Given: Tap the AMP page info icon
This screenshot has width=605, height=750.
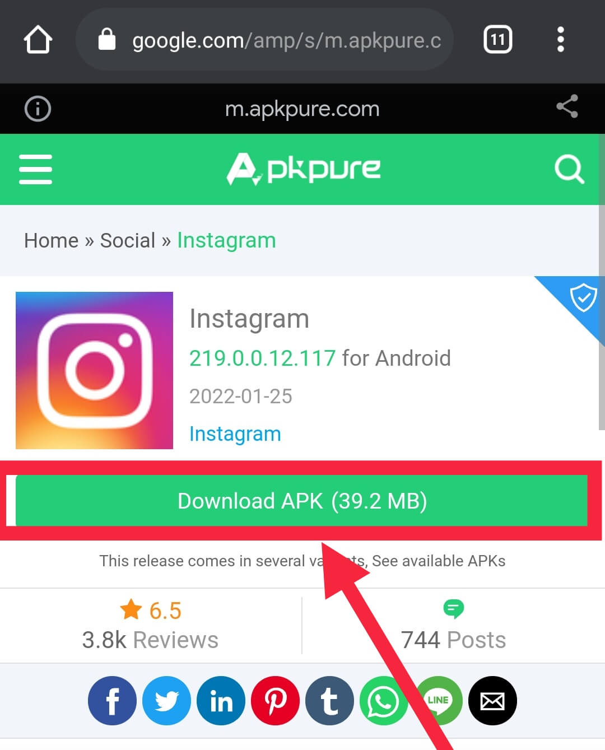Looking at the screenshot, I should pos(38,109).
